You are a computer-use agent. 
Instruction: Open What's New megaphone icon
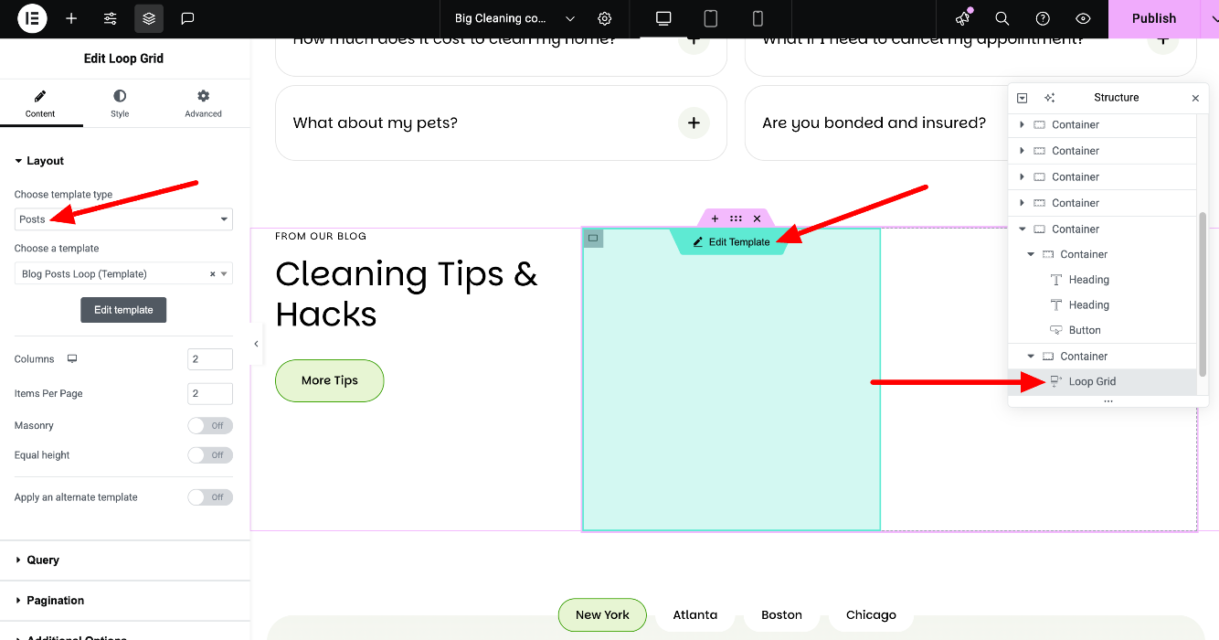click(x=962, y=18)
